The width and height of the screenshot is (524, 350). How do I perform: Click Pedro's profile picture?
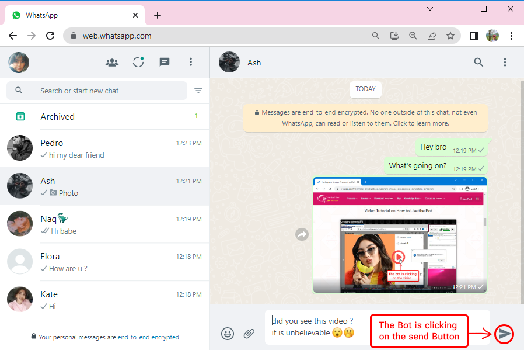(x=20, y=148)
